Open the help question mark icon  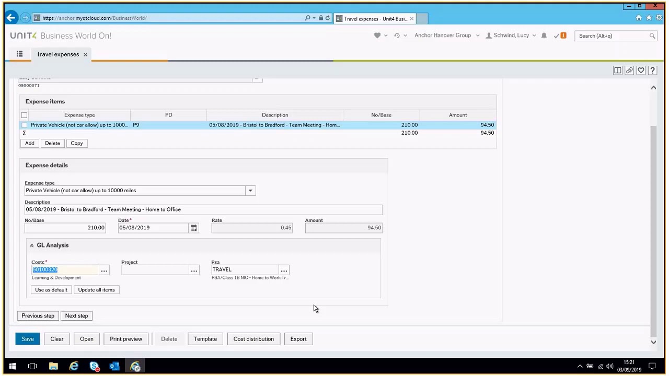pos(652,70)
